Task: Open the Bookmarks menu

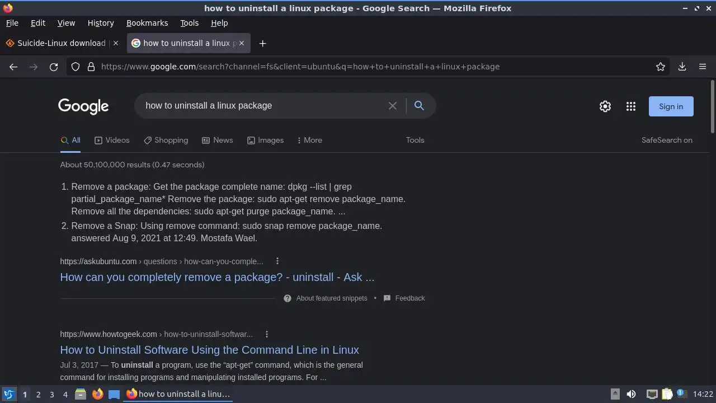Action: [x=147, y=23]
